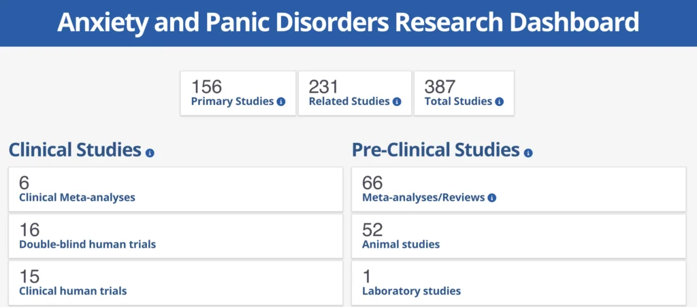Click the dashboard title banner
Image resolution: width=697 pixels, height=307 pixels.
[348, 23]
